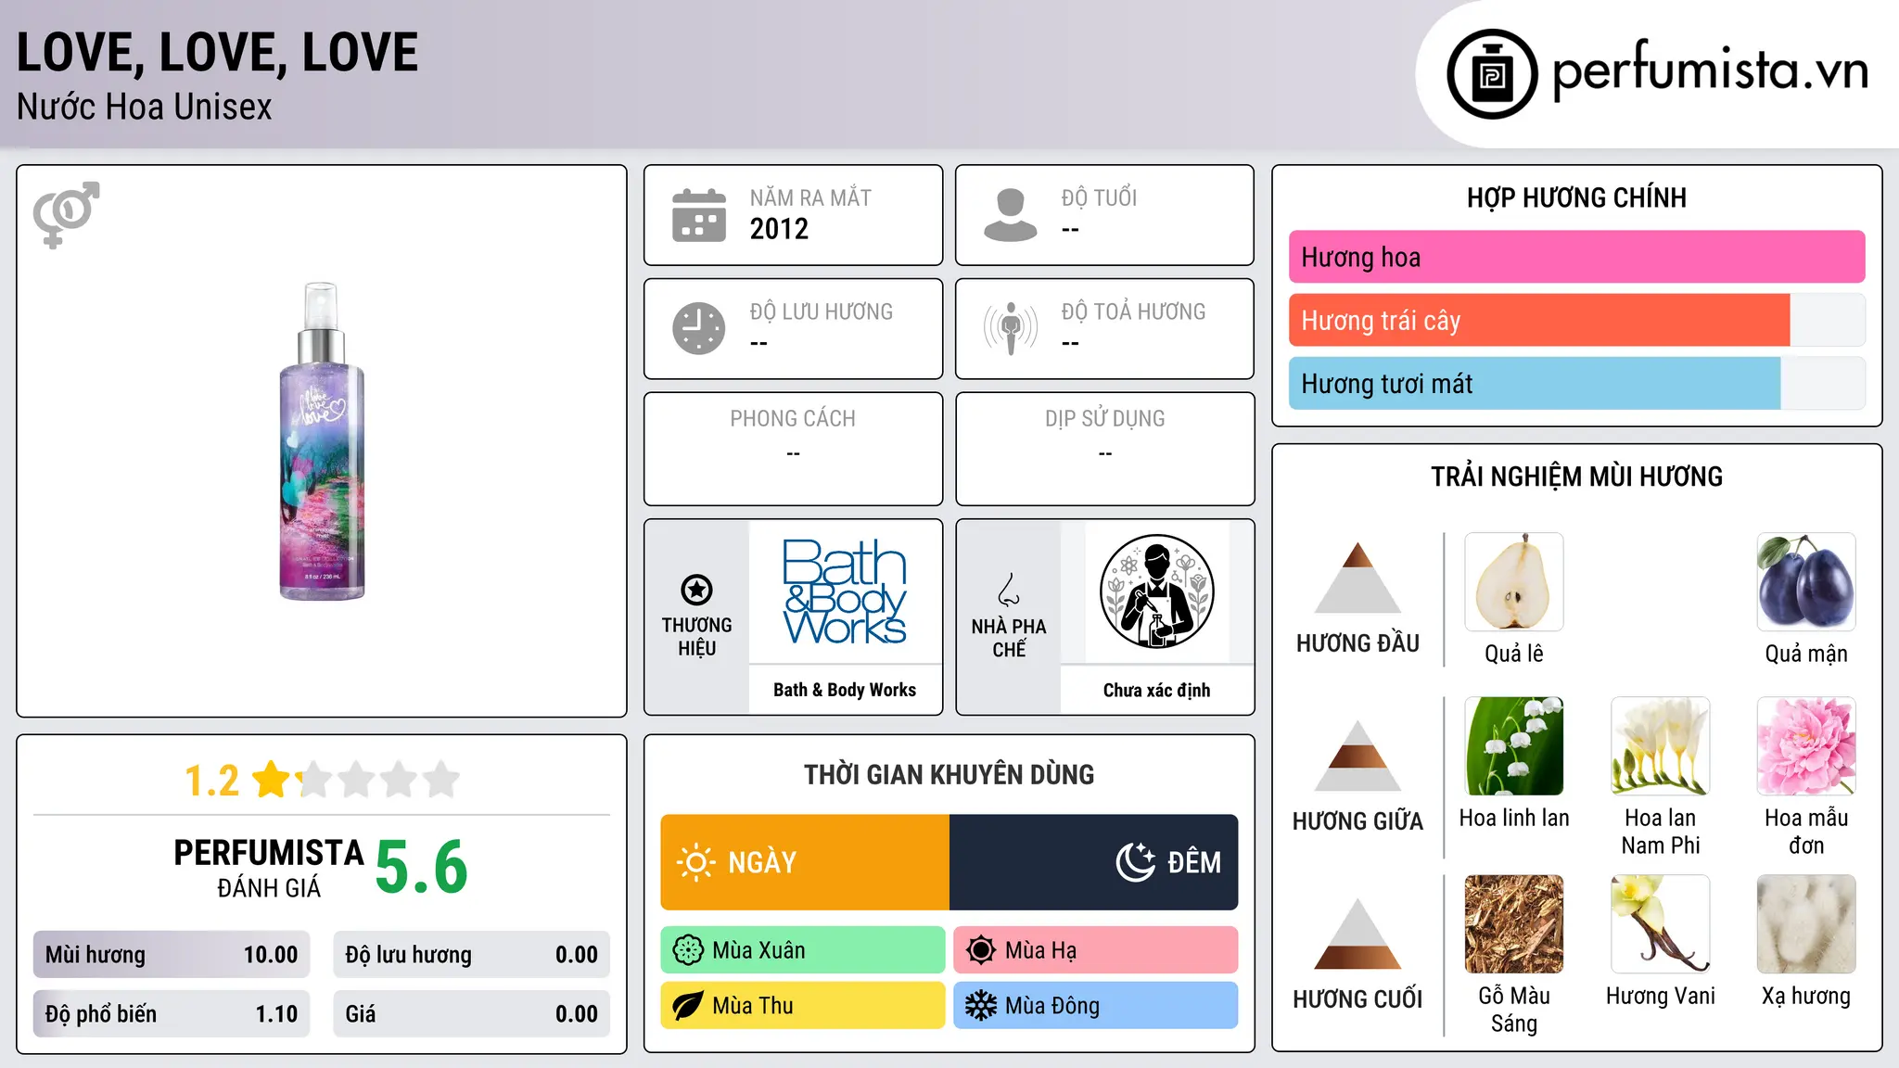Open the Hoa mẫu đơn peony image

1806,746
